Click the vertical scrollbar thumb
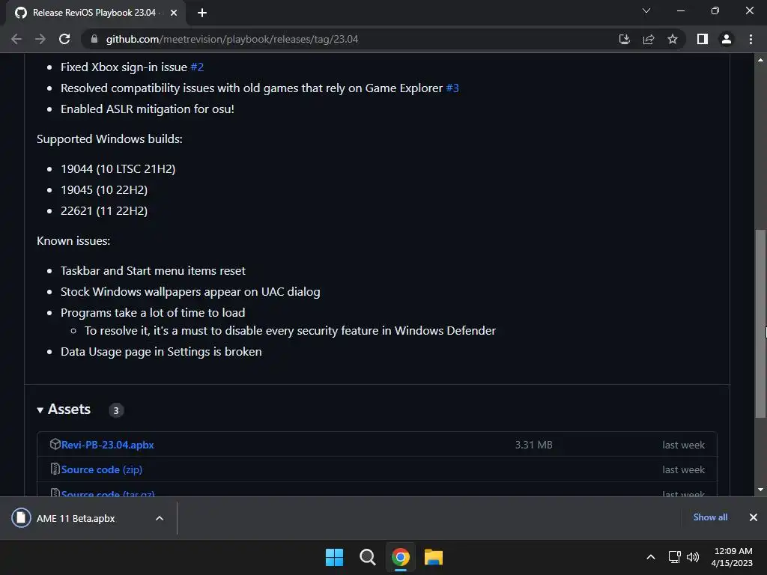Image resolution: width=767 pixels, height=575 pixels. click(760, 323)
